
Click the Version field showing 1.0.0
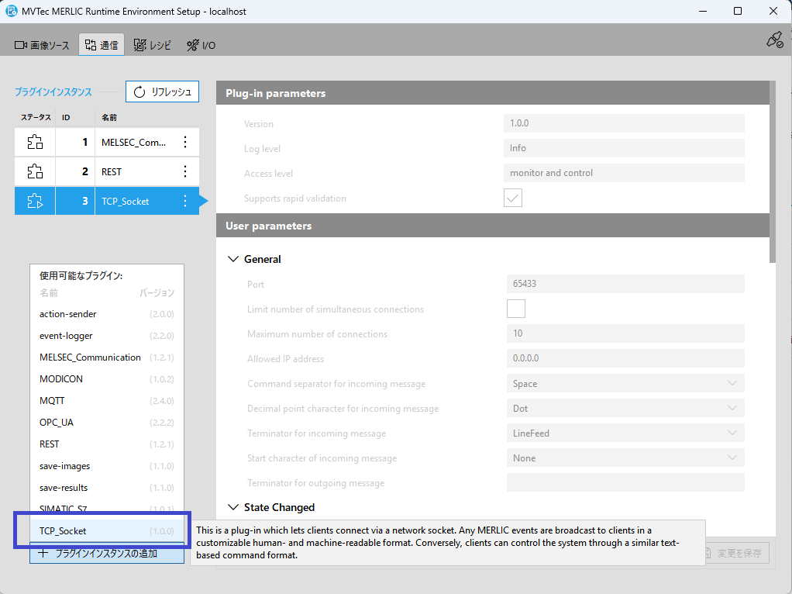624,123
